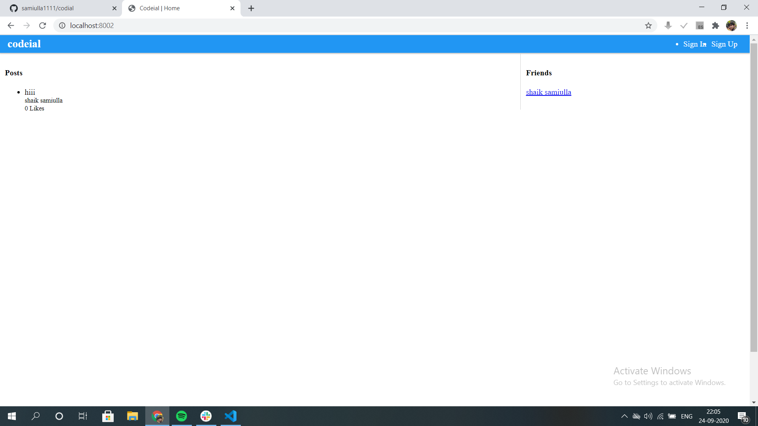Viewport: 758px width, 426px height.
Task: Close the Codeial Home tab
Action: point(232,8)
